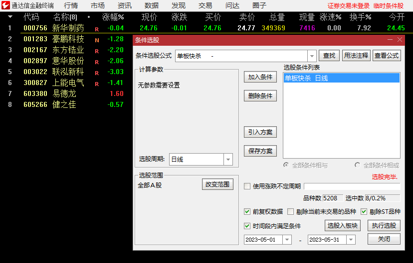The width and height of the screenshot is (413, 263).
Task: Click the N marker beside 豪鹏科技
Action: coord(97,40)
